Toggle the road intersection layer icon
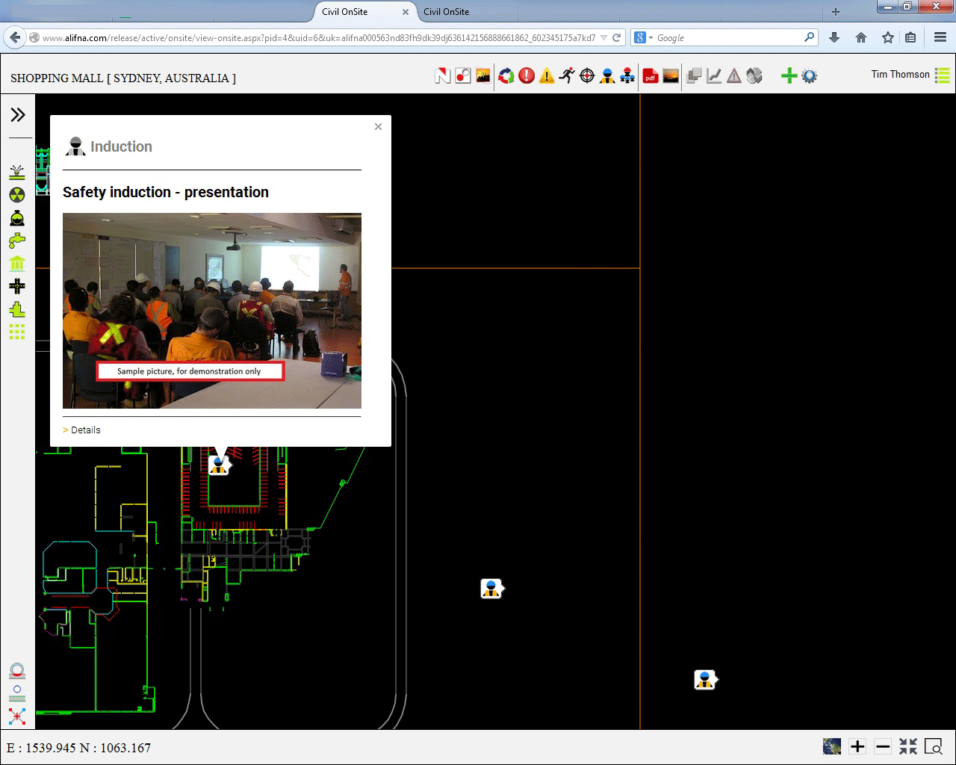The image size is (956, 765). 17,286
